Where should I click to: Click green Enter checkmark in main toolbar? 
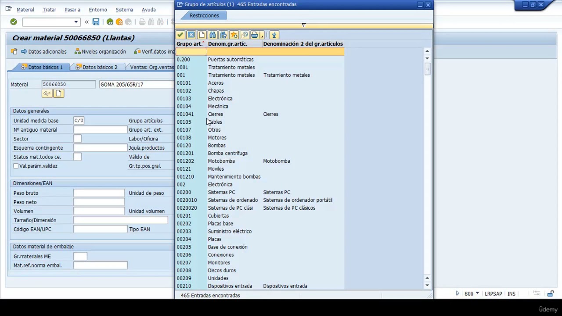click(x=14, y=22)
